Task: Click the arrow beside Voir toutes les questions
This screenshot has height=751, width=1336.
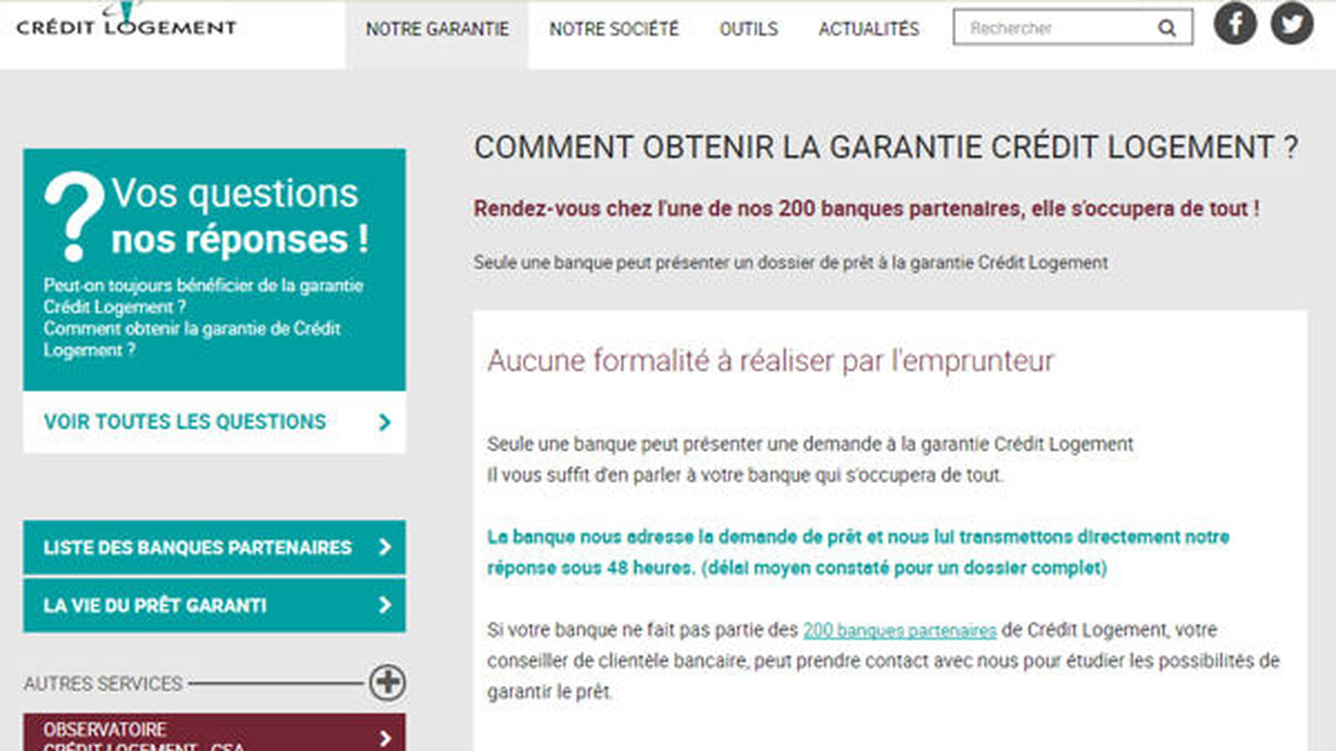Action: (384, 422)
